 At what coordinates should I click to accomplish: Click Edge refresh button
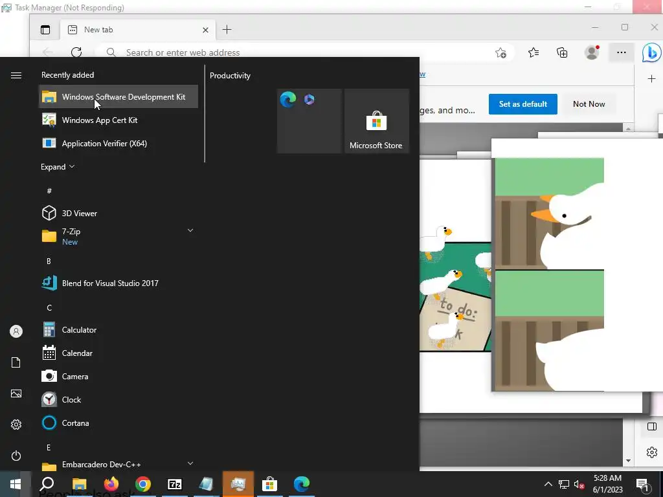pyautogui.click(x=76, y=52)
